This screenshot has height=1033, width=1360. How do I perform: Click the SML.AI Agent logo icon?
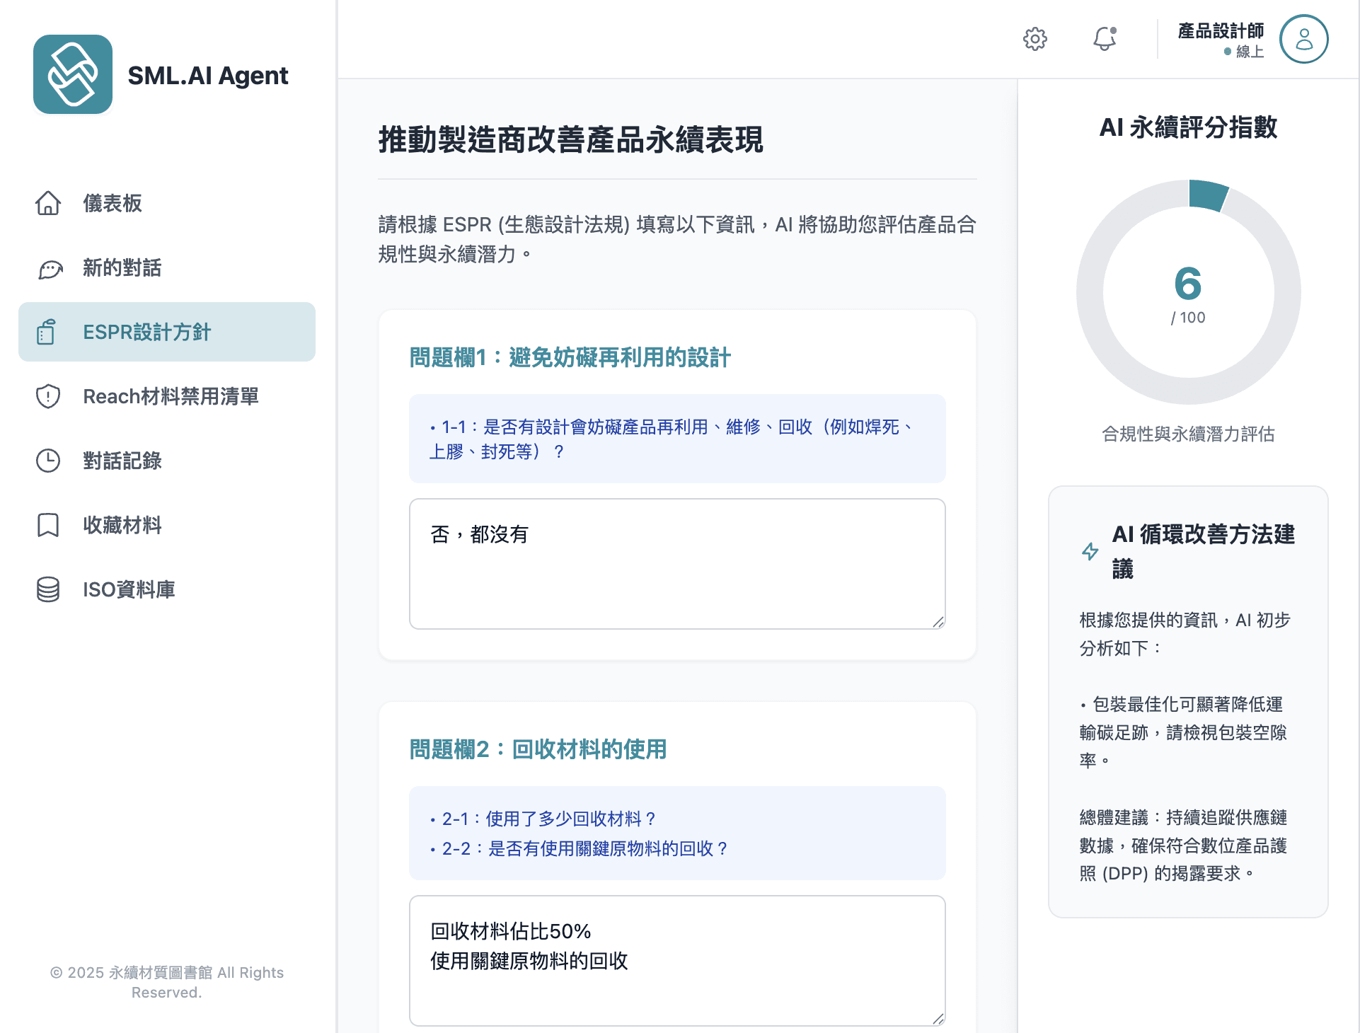[73, 74]
